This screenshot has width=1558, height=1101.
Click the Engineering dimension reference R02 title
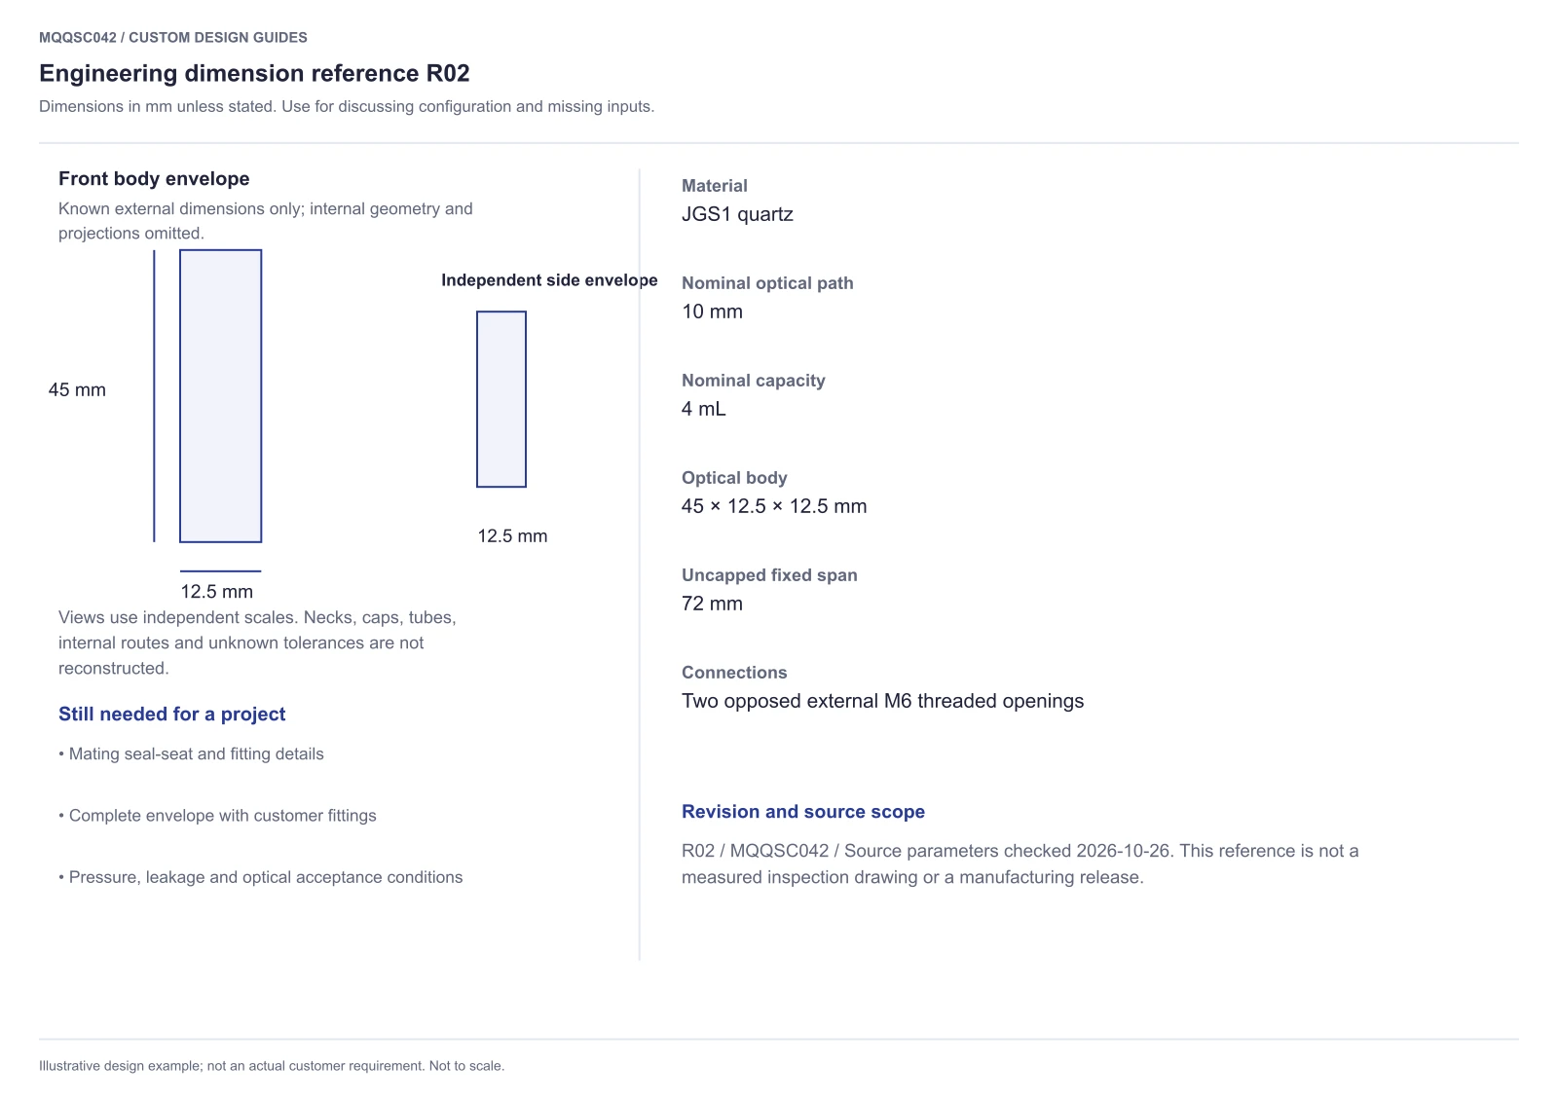point(254,73)
